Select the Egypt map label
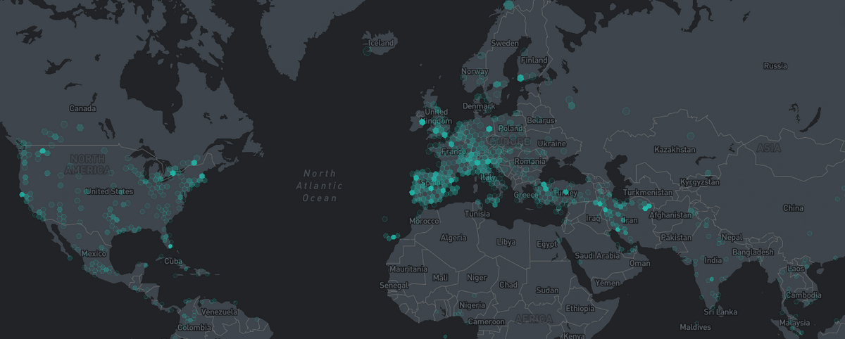The height and width of the screenshot is (339, 845). click(x=546, y=244)
